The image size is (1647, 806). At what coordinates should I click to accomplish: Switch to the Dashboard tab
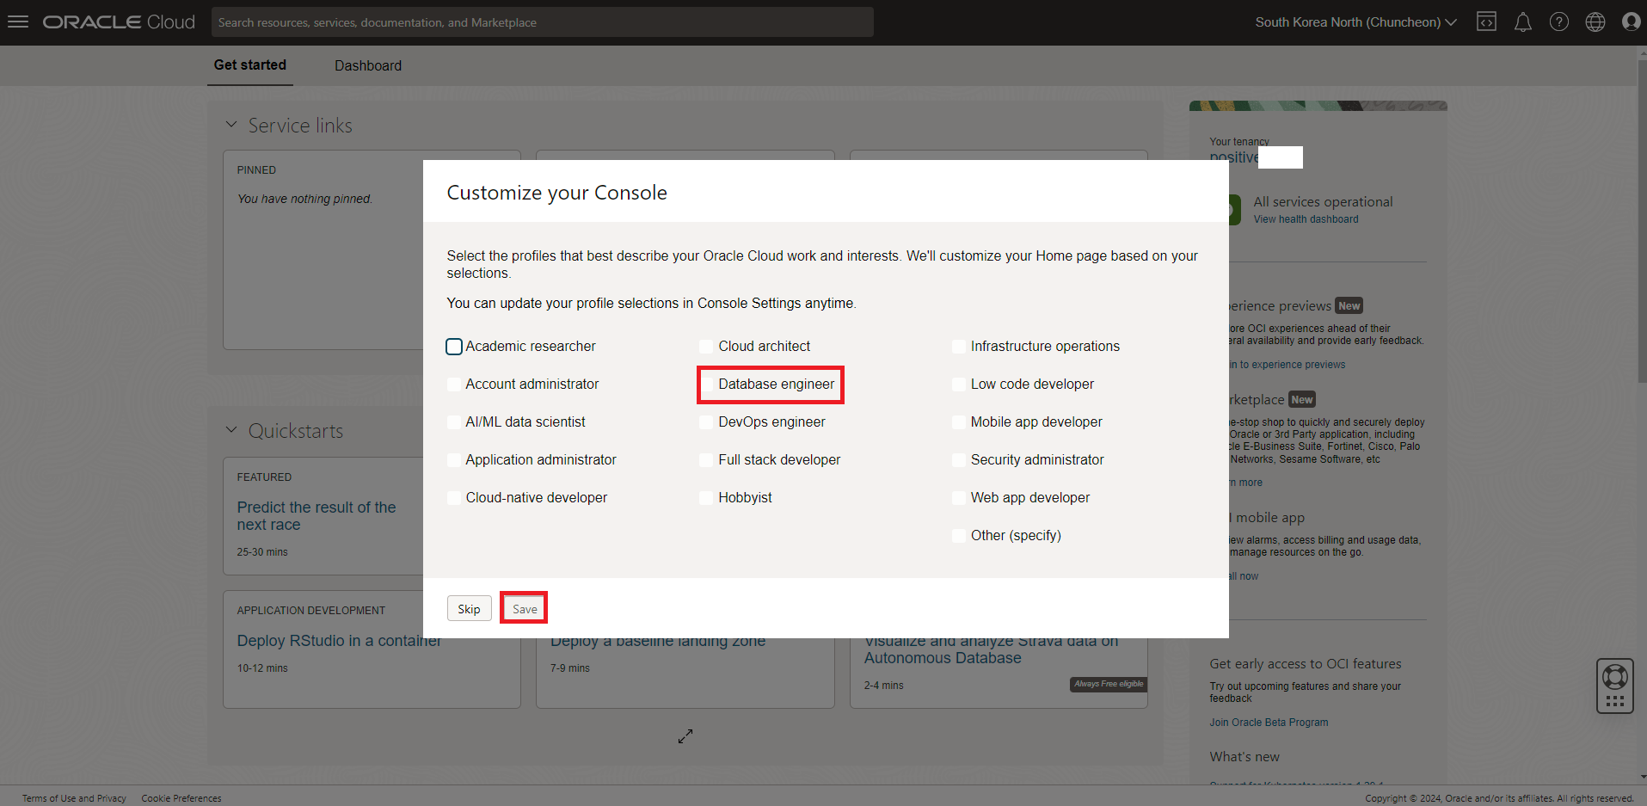[x=368, y=65]
